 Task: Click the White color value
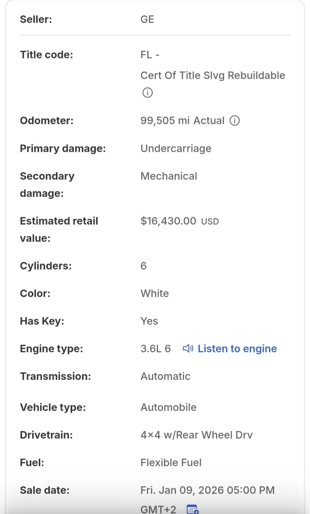pyautogui.click(x=155, y=293)
